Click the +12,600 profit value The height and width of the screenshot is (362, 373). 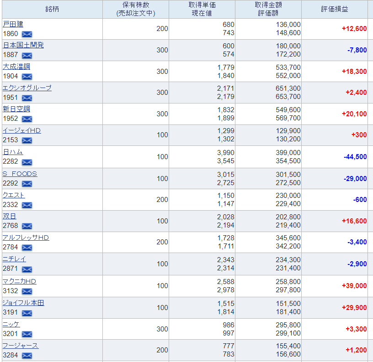354,29
